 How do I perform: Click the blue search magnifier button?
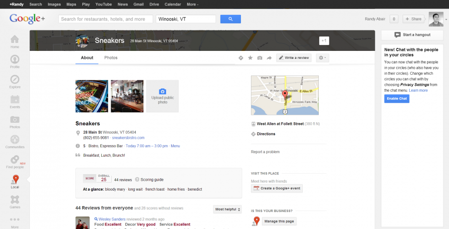(230, 19)
